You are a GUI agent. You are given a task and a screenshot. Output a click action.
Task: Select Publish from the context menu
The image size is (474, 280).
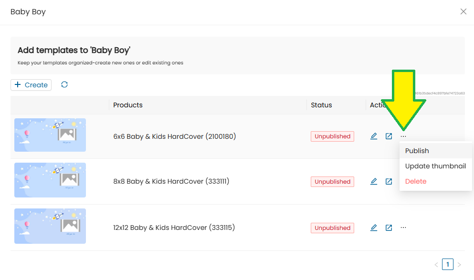417,151
